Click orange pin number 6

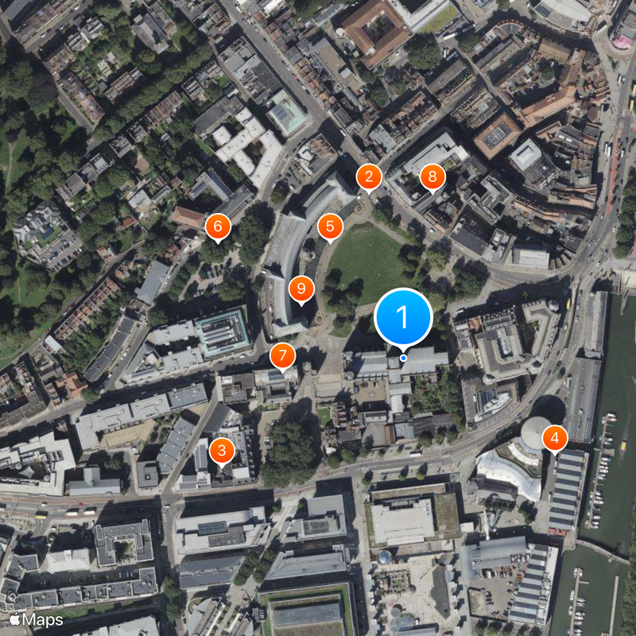[218, 227]
